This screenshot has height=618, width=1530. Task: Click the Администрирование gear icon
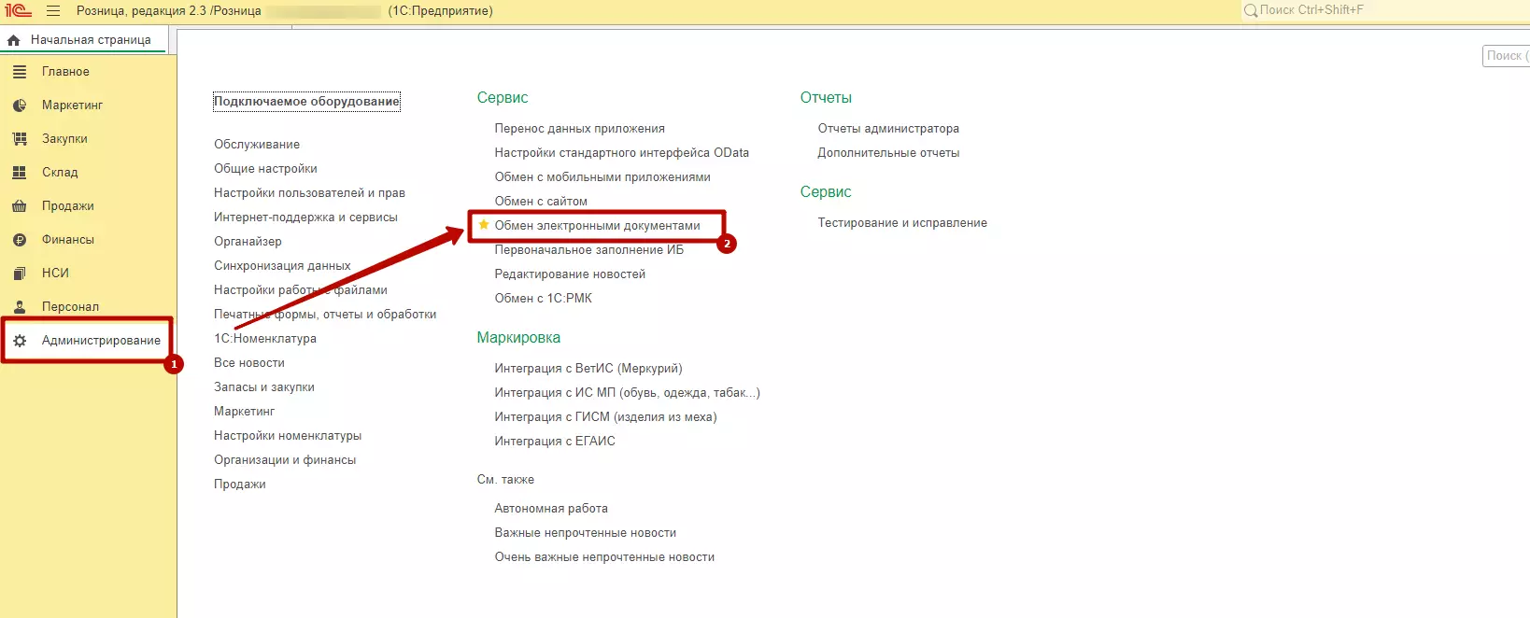pyautogui.click(x=20, y=341)
